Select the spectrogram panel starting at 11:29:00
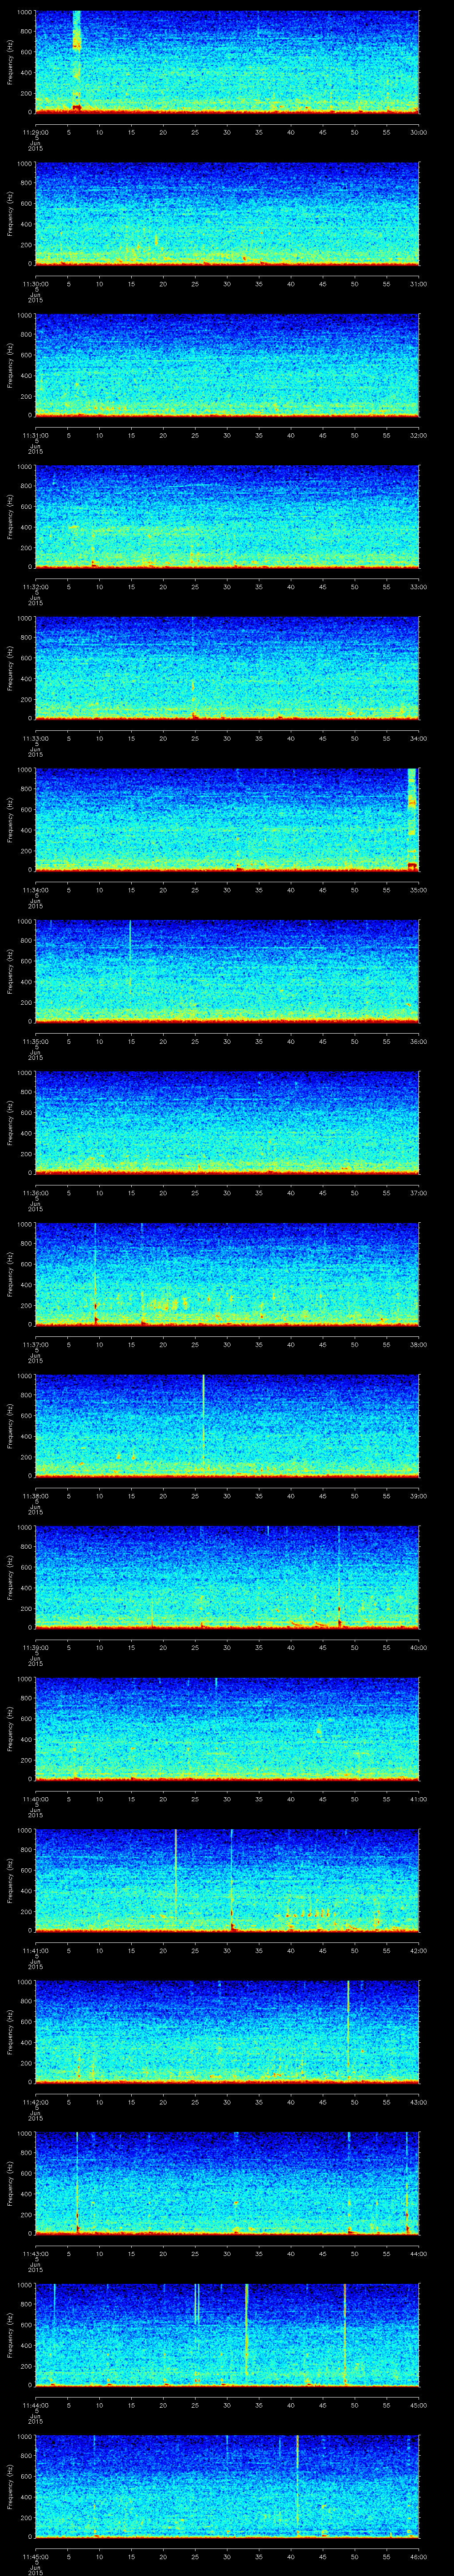The height and width of the screenshot is (2576, 454). tap(227, 62)
